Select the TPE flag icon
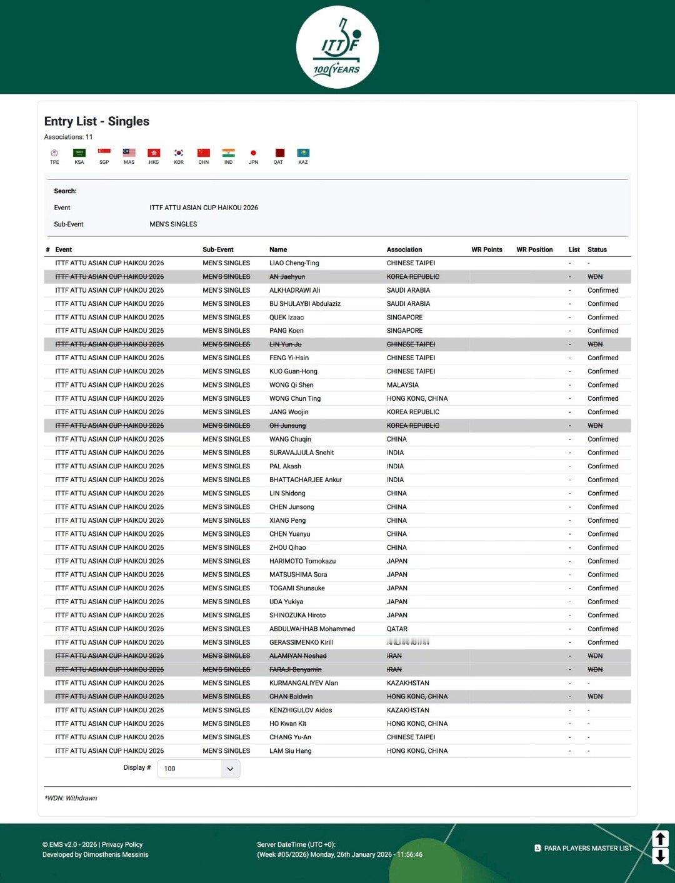 coord(54,153)
